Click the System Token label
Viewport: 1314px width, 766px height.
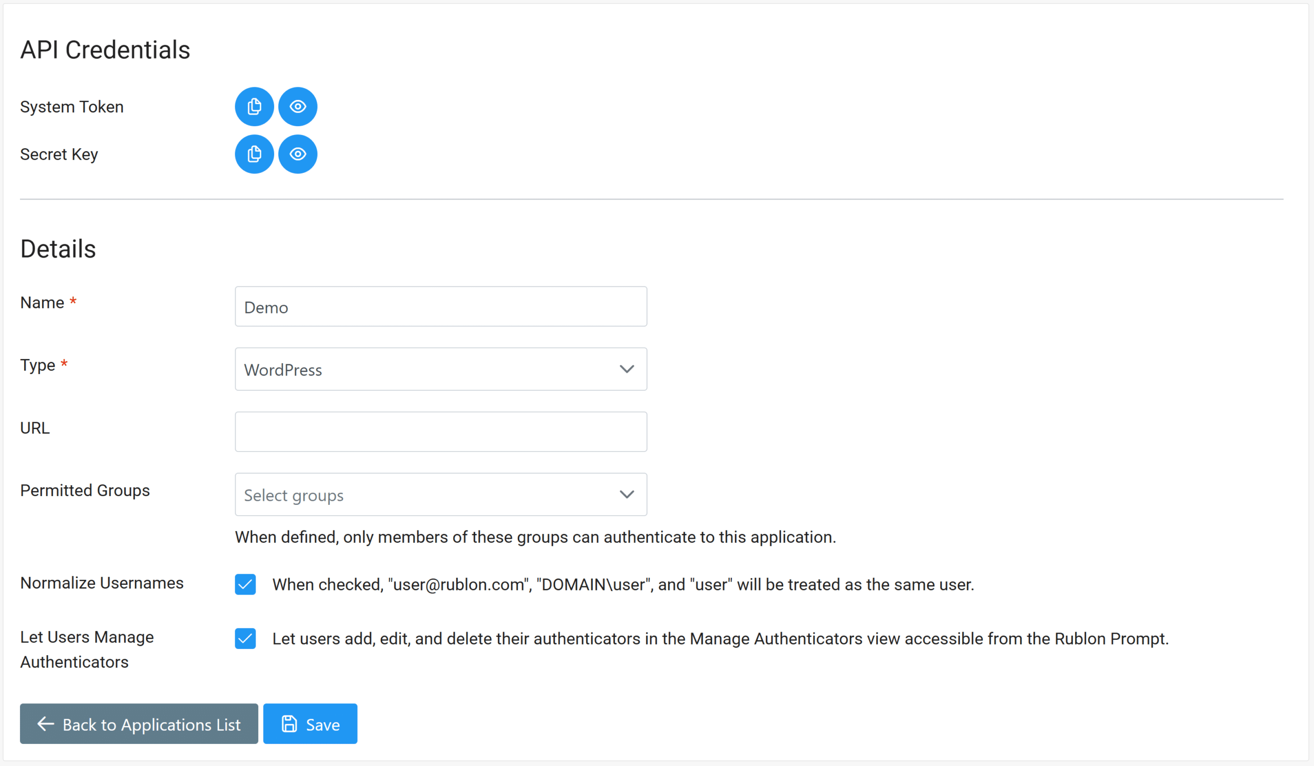pyautogui.click(x=72, y=107)
